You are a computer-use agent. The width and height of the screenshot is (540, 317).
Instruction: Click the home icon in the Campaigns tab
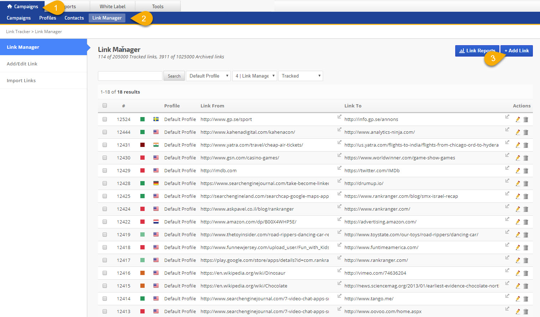coord(10,6)
